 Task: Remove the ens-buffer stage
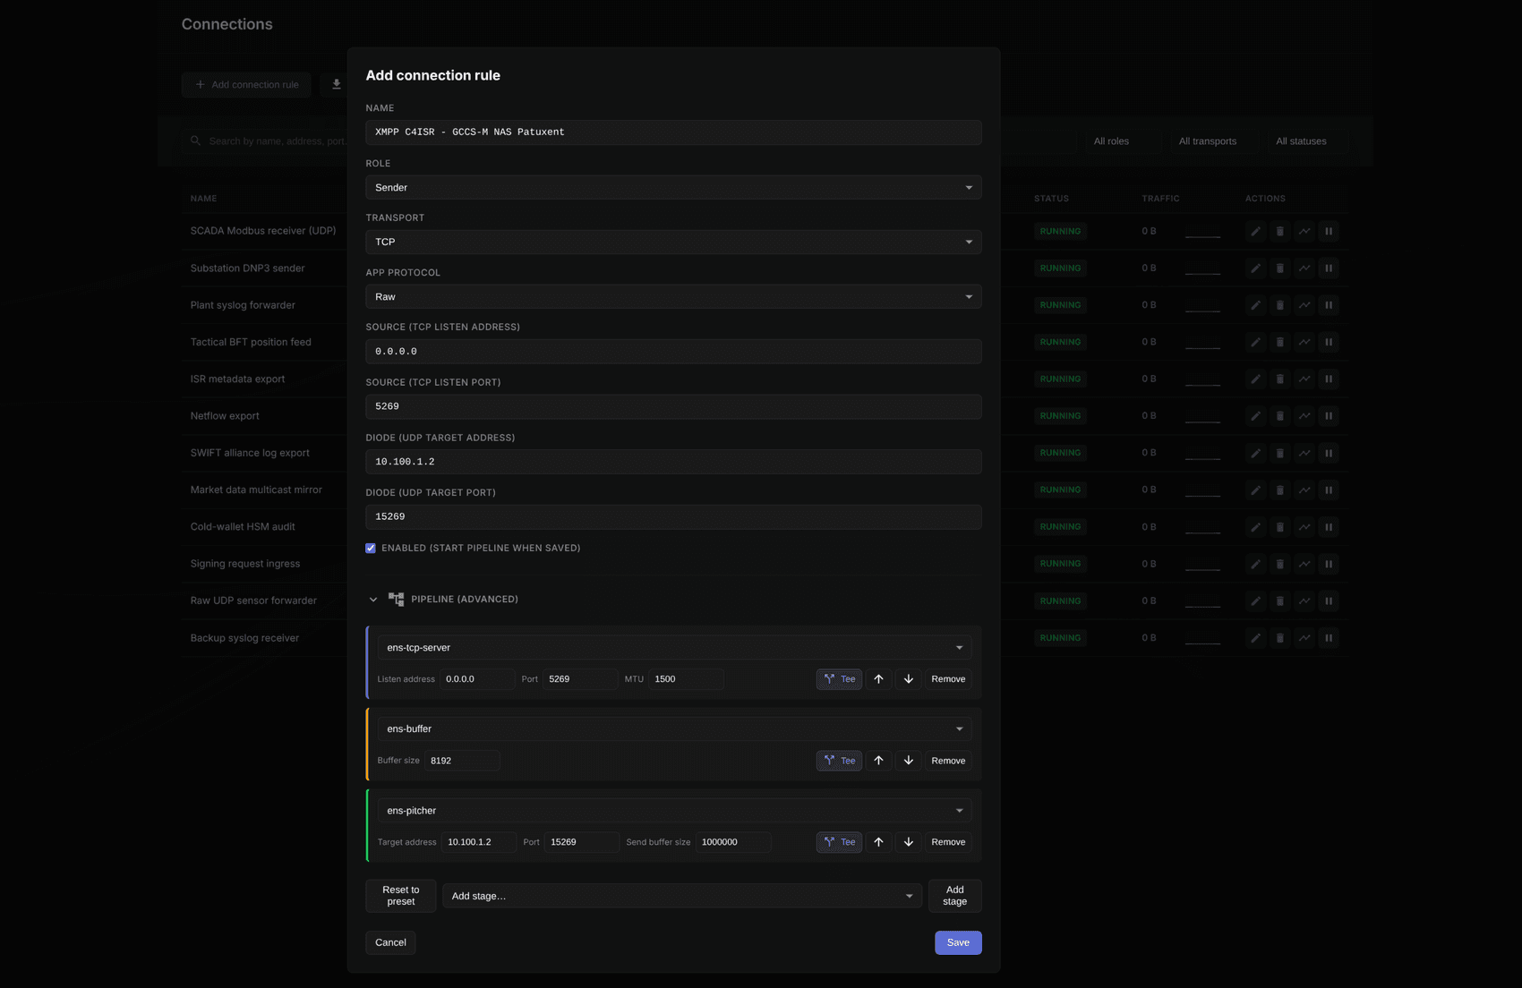(948, 761)
